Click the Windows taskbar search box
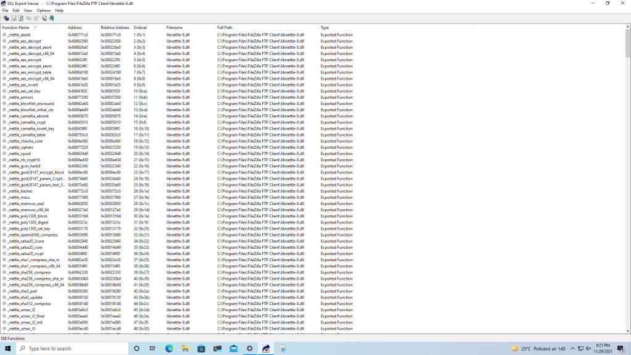Image resolution: width=631 pixels, height=355 pixels. pos(68,348)
